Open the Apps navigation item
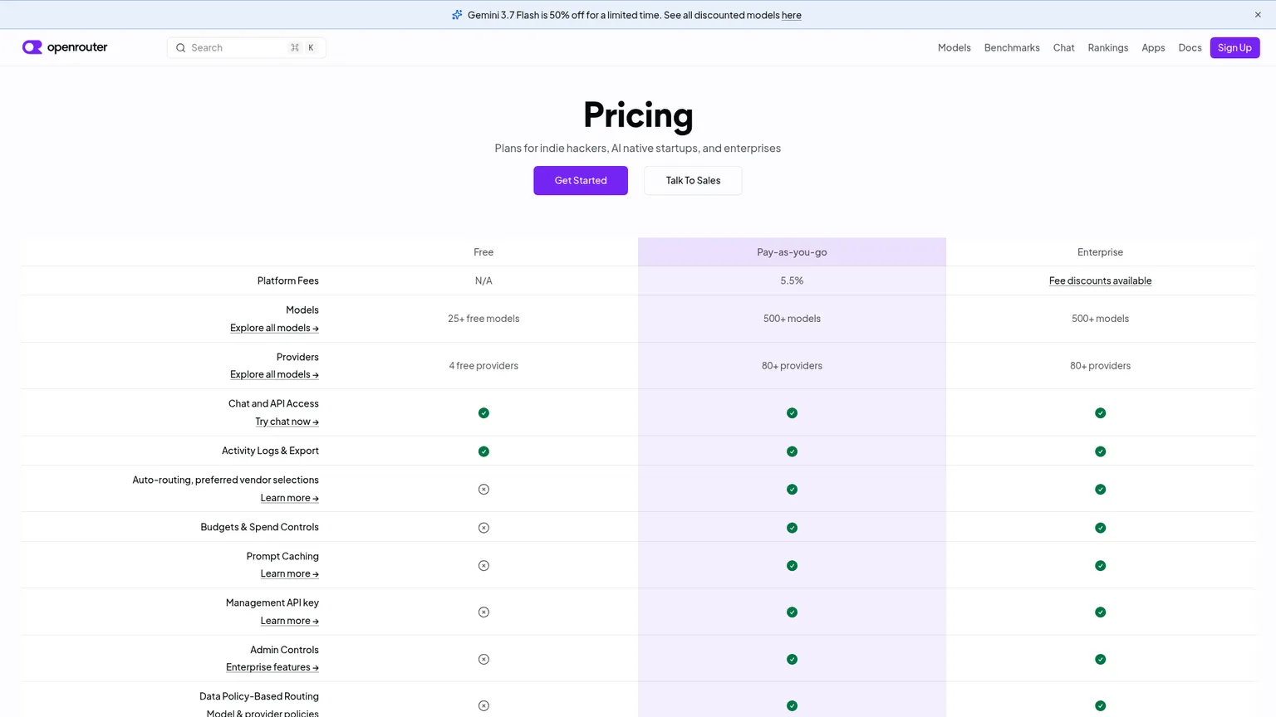This screenshot has width=1276, height=717. 1153,48
